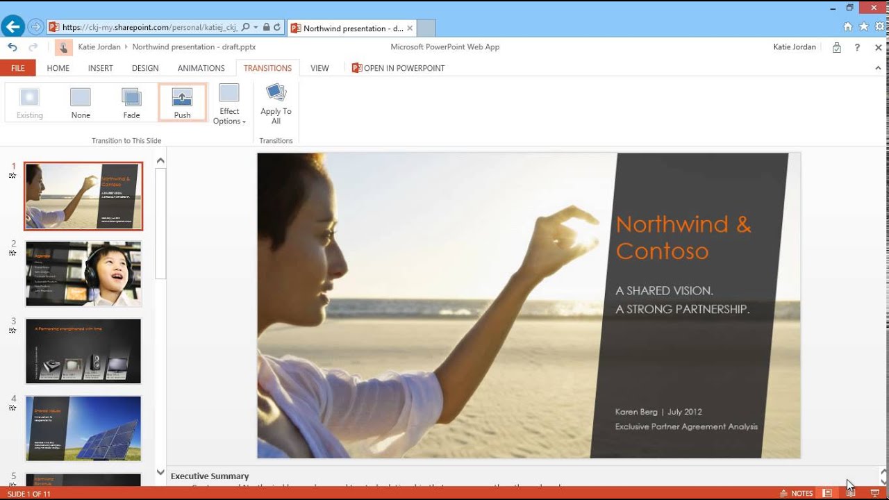This screenshot has height=500, width=889.
Task: Open browser Favorites star
Action: point(864,27)
